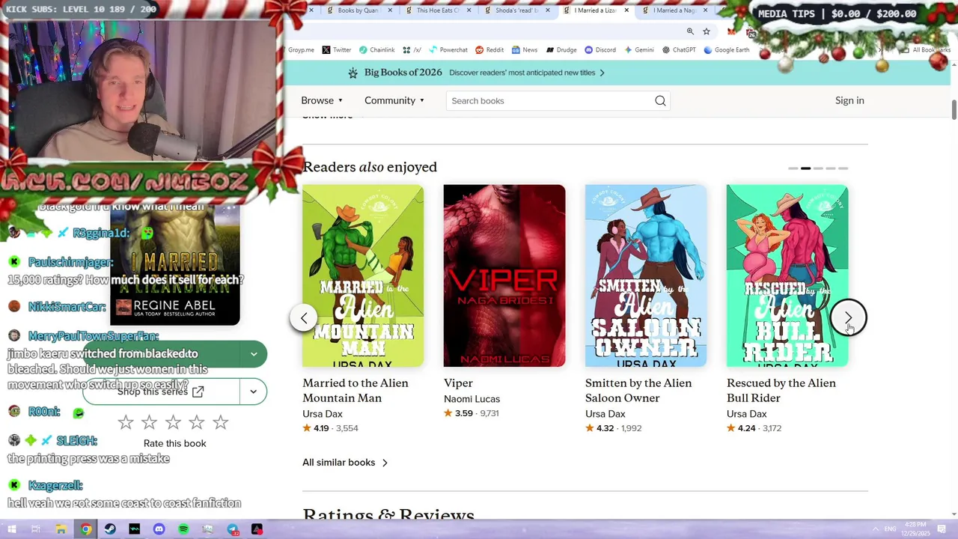Rate the book four stars
Image resolution: width=958 pixels, height=539 pixels.
tap(197, 423)
